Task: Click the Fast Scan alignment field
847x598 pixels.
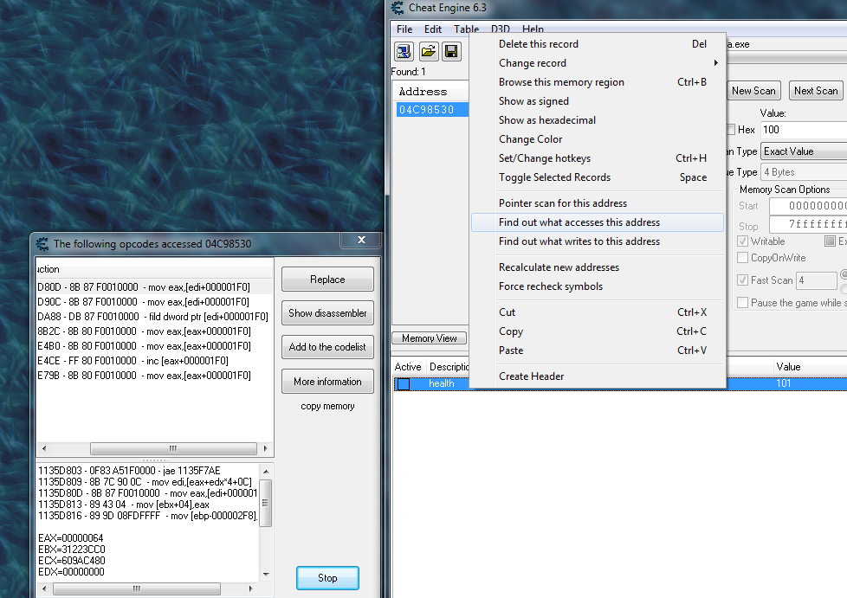Action: pos(816,280)
